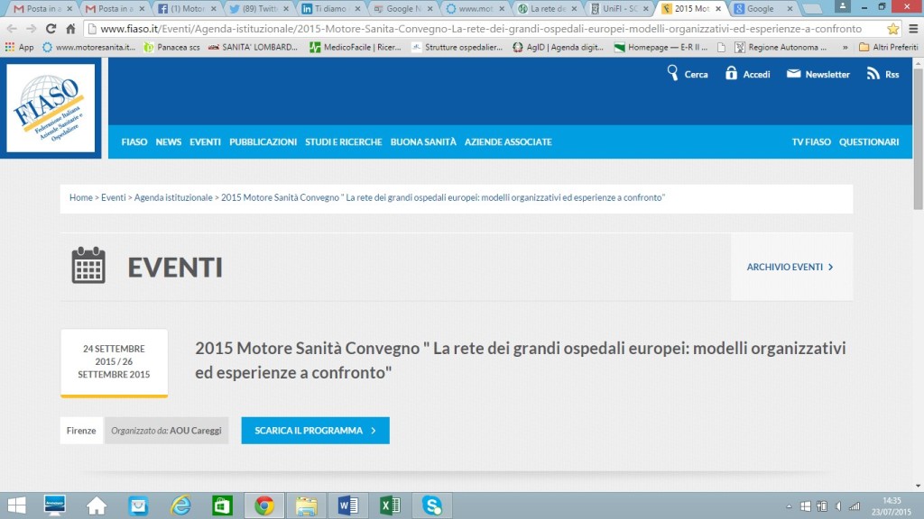Click the browser forward arrow
This screenshot has width=924, height=519.
(32, 29)
